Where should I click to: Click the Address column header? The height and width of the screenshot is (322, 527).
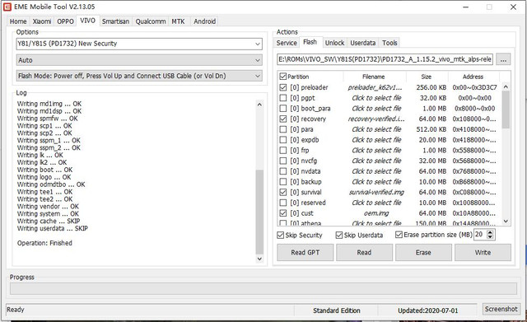(x=473, y=77)
